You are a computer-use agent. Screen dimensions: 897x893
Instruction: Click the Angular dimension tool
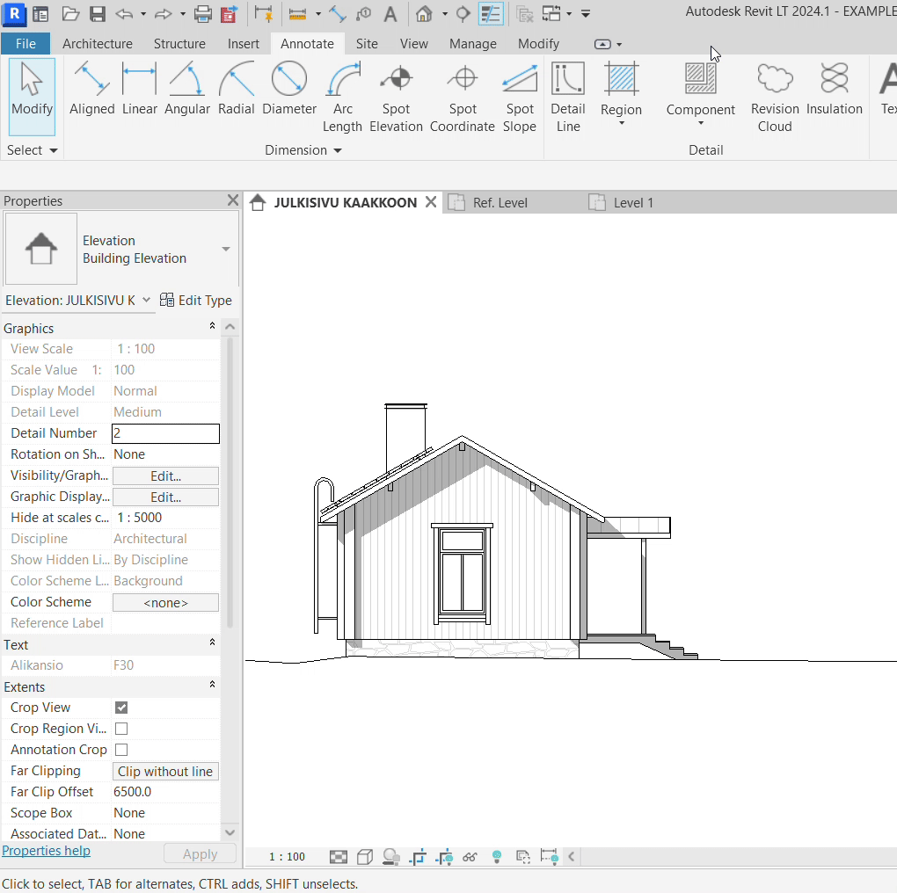tap(186, 90)
